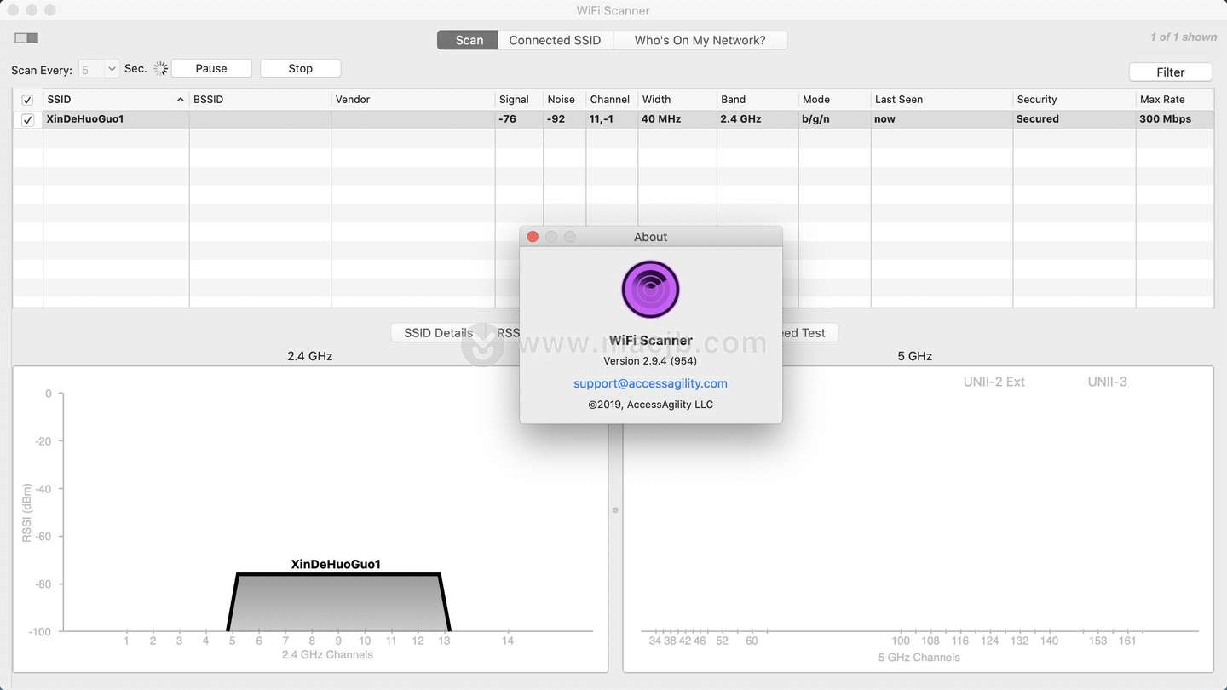
Task: Close the About dialog
Action: click(533, 237)
